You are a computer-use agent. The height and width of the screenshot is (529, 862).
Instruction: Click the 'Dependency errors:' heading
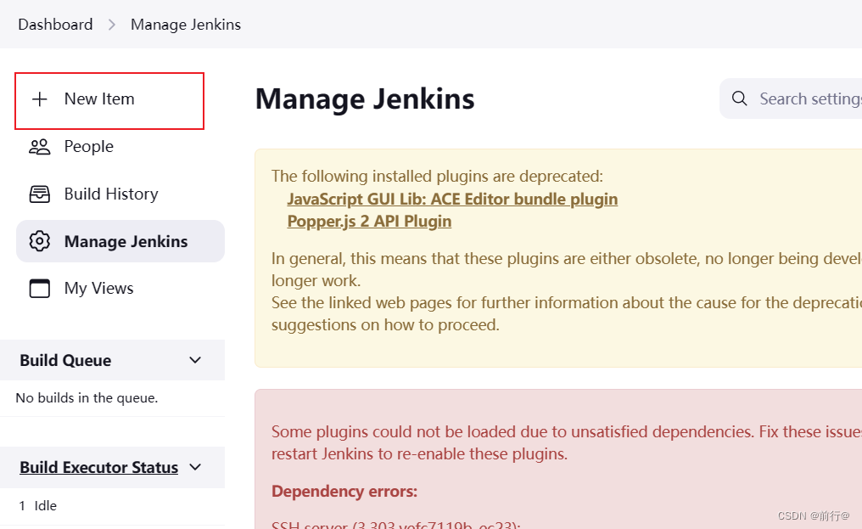[x=344, y=491]
